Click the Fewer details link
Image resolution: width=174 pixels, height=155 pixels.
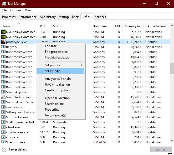point(18,149)
